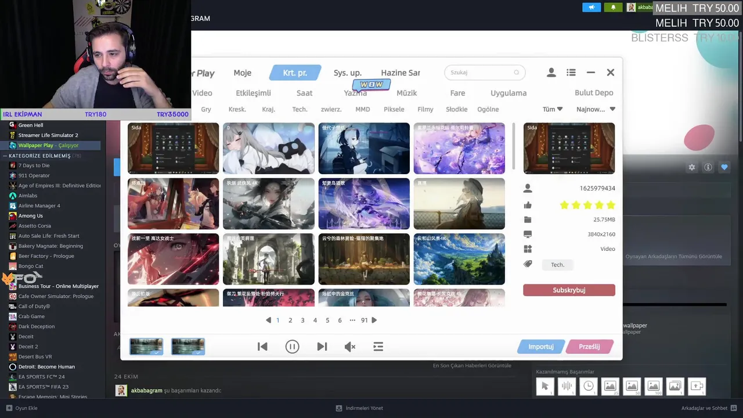Open the playlist icon in player bar
This screenshot has width=743, height=418.
click(x=378, y=347)
